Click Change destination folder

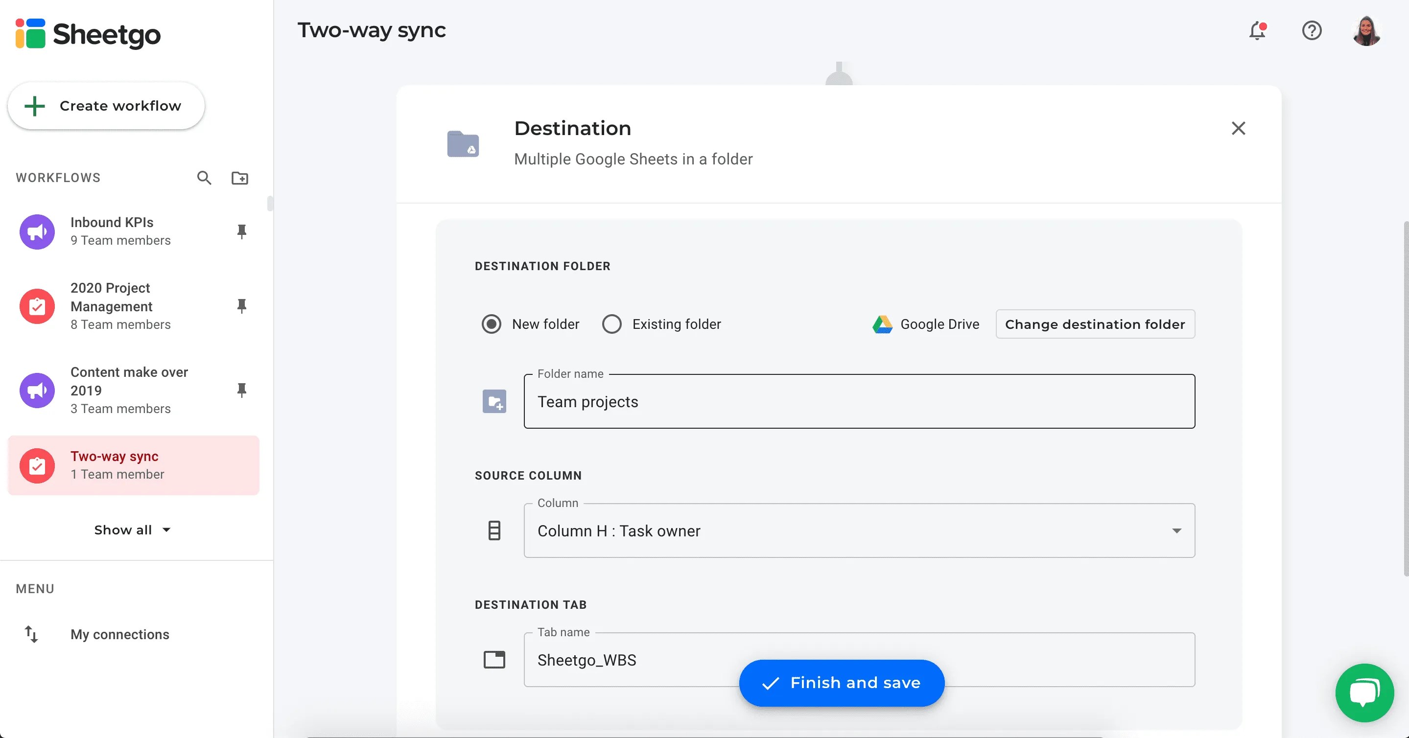point(1095,323)
